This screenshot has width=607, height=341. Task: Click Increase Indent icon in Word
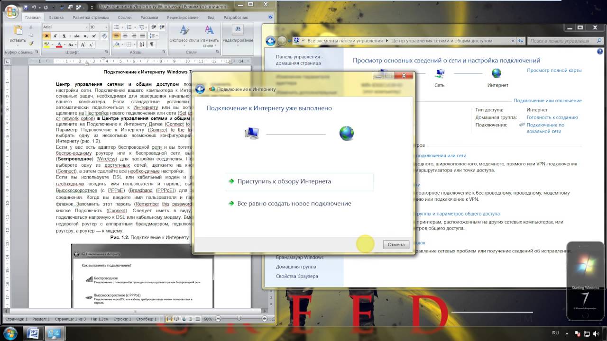[162, 27]
